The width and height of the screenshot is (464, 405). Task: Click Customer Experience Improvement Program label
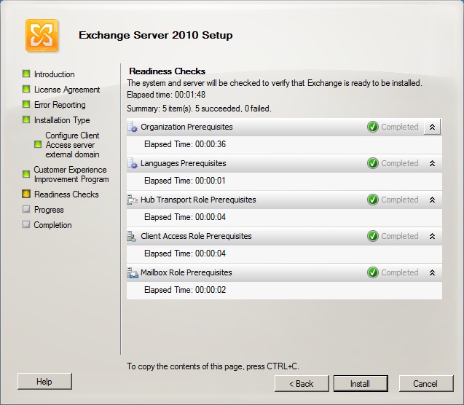click(x=71, y=175)
